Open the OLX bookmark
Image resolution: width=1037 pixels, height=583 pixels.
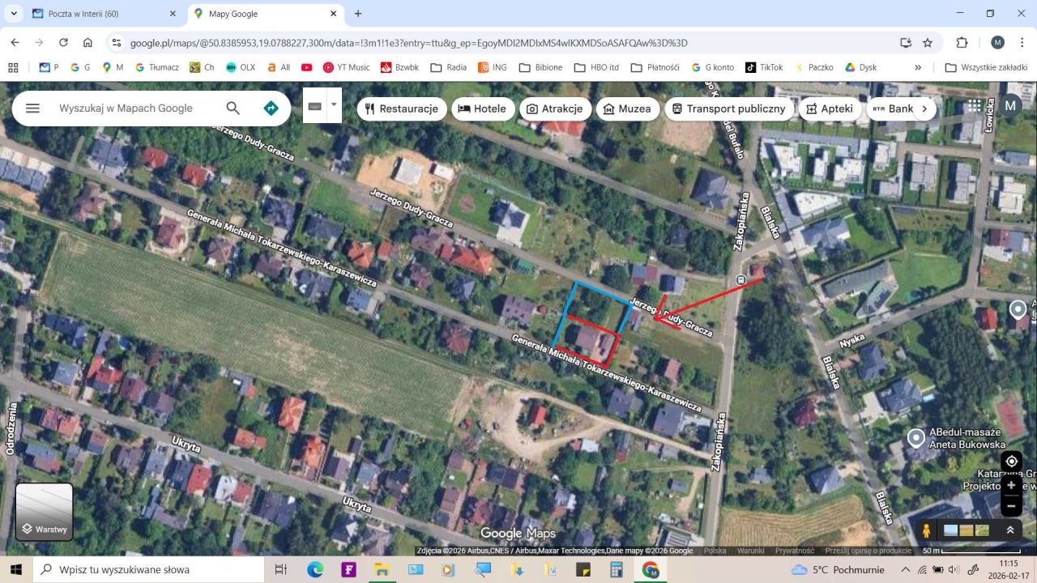240,67
